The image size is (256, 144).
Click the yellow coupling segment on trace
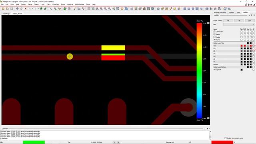(x=113, y=48)
